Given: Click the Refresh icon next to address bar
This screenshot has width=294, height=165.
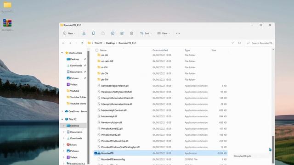Looking at the screenshot, I should [x=239, y=43].
